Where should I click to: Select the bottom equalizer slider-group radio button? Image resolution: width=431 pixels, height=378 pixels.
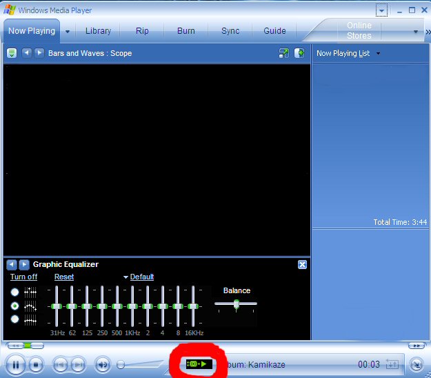pyautogui.click(x=15, y=319)
